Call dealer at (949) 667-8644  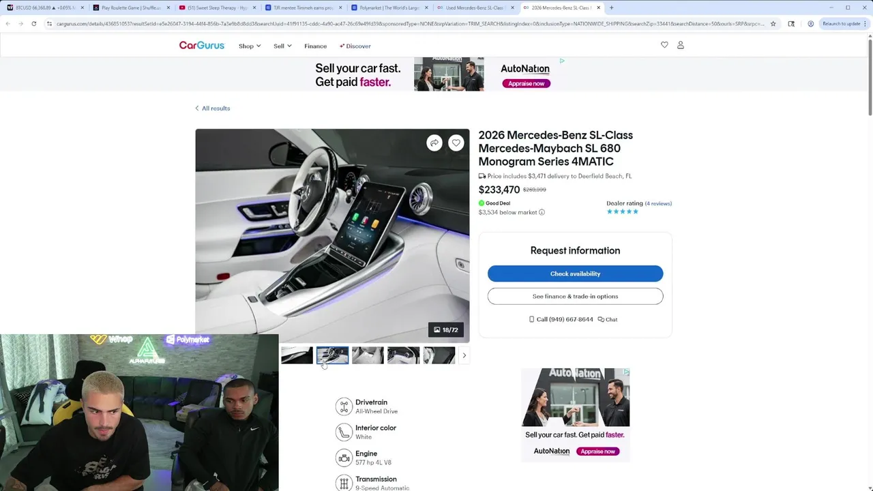click(x=561, y=319)
